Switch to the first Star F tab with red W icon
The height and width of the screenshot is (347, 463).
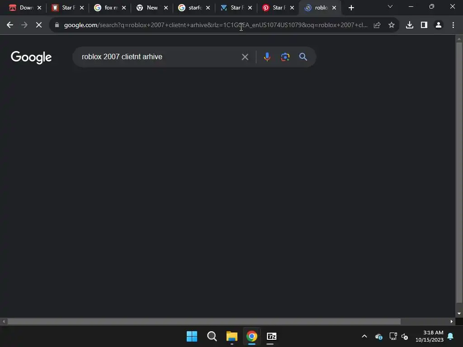[x=67, y=8]
